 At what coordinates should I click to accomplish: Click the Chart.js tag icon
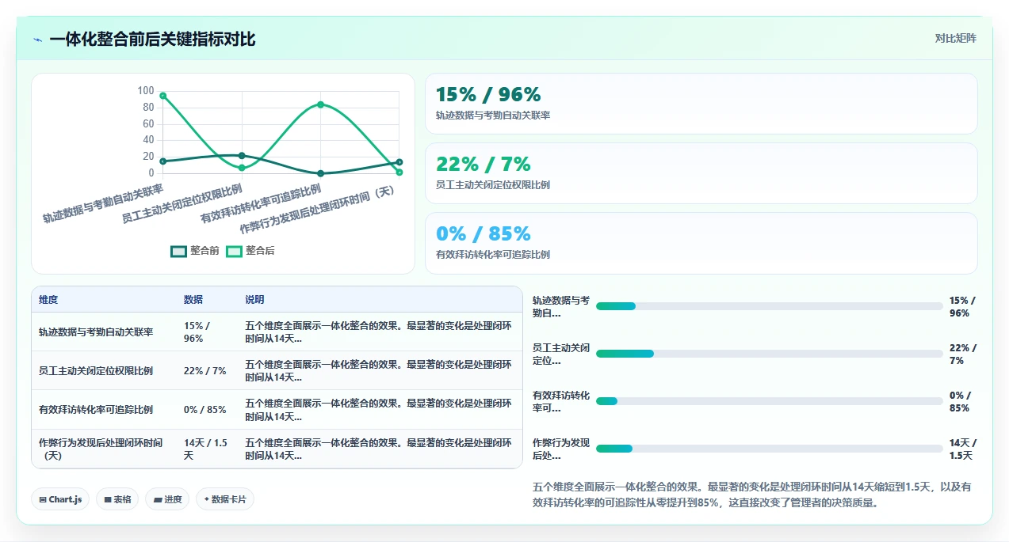(x=42, y=500)
